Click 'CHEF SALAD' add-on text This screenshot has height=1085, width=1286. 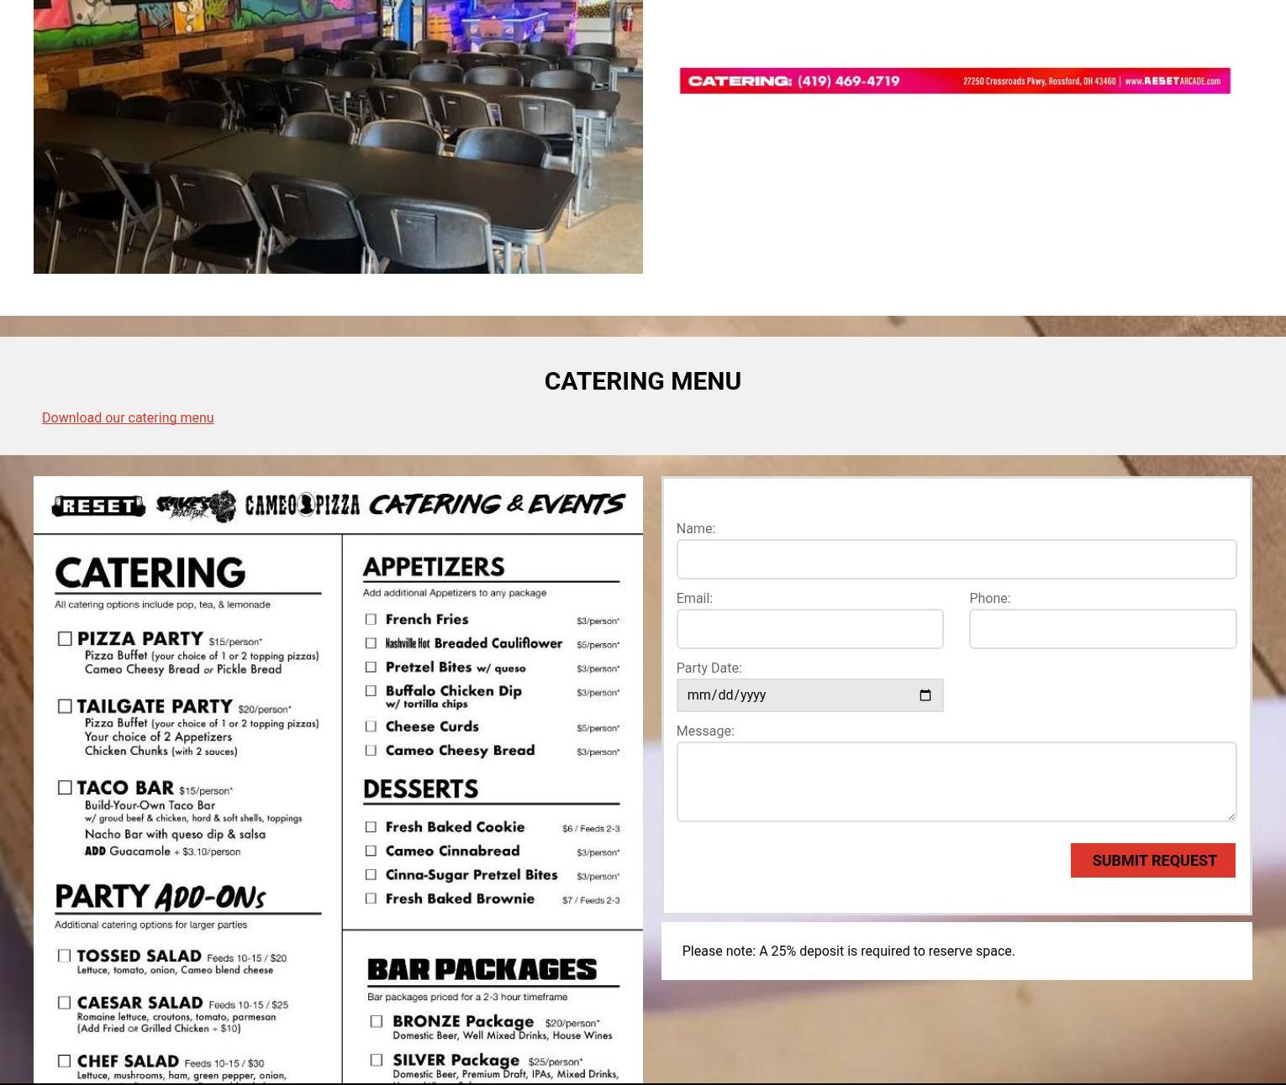coord(128,1061)
